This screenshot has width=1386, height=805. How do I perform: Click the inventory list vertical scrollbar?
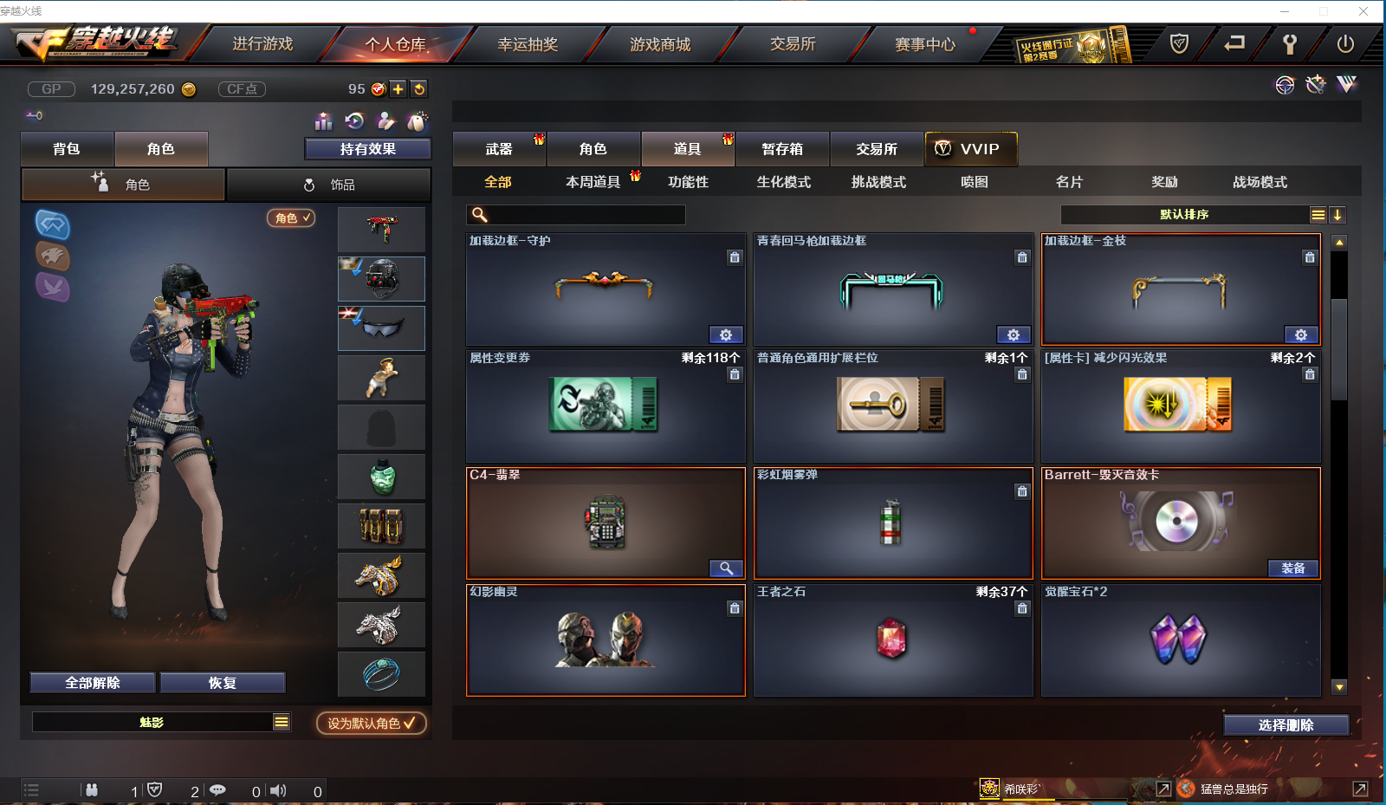pyautogui.click(x=1339, y=464)
